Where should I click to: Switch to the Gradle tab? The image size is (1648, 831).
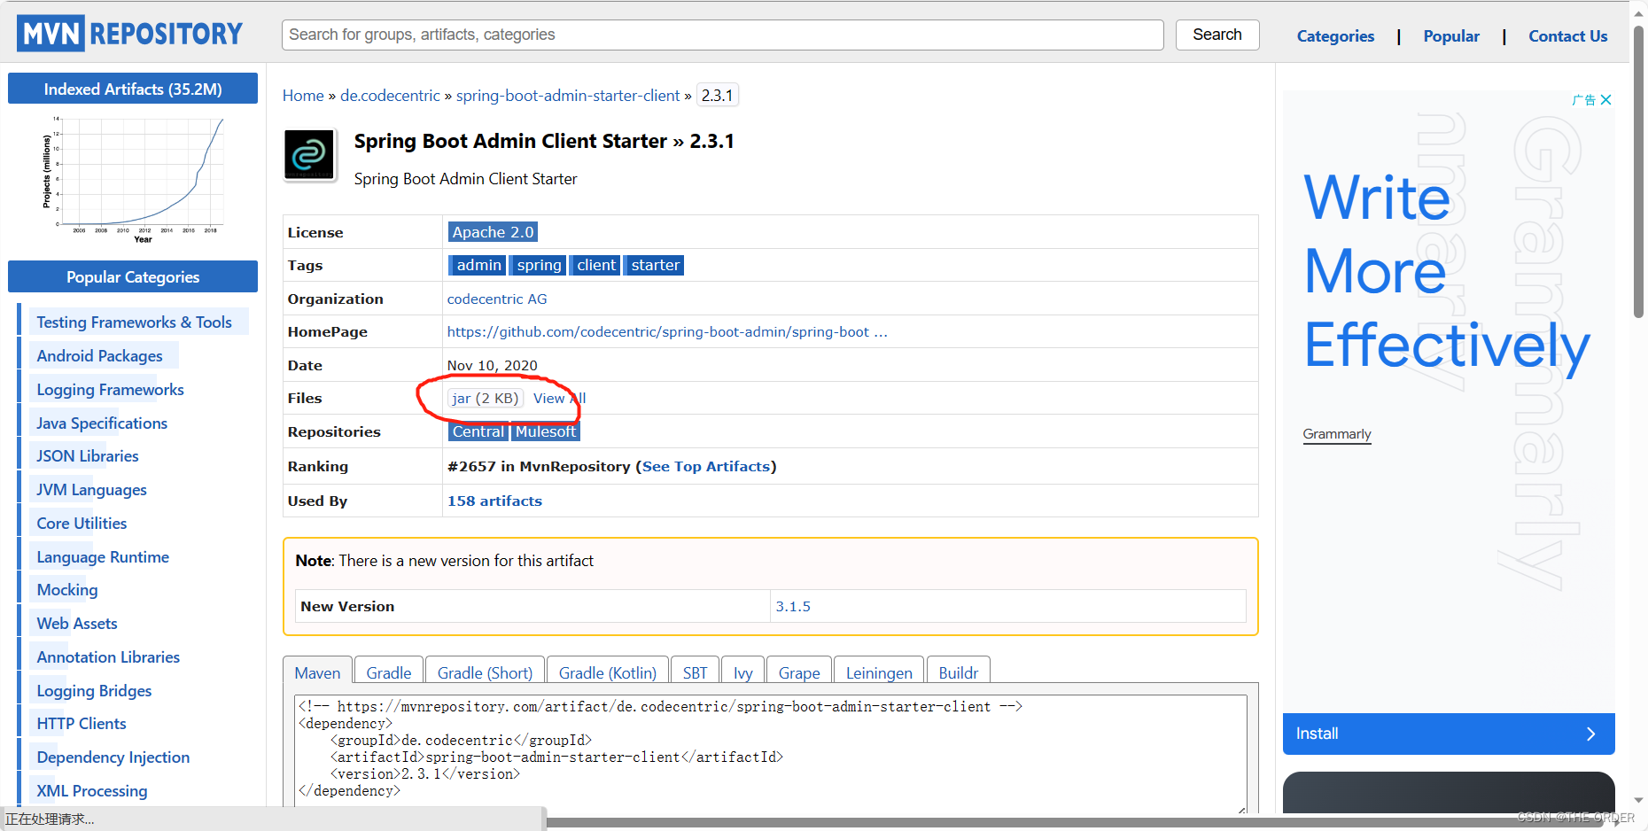pyautogui.click(x=389, y=672)
